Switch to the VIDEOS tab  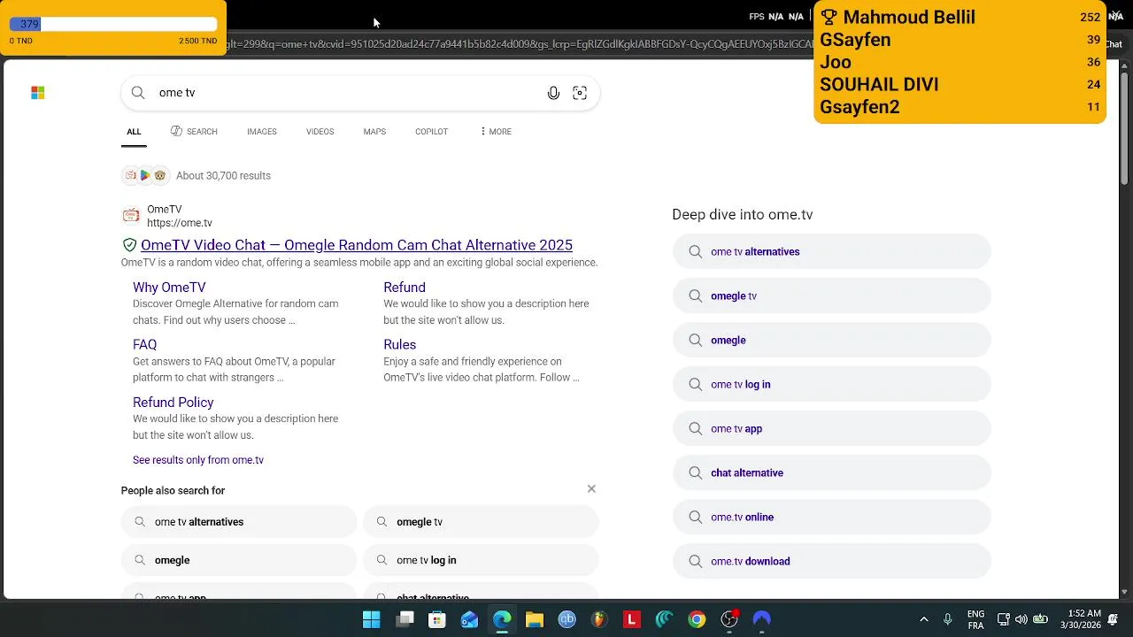(x=320, y=132)
